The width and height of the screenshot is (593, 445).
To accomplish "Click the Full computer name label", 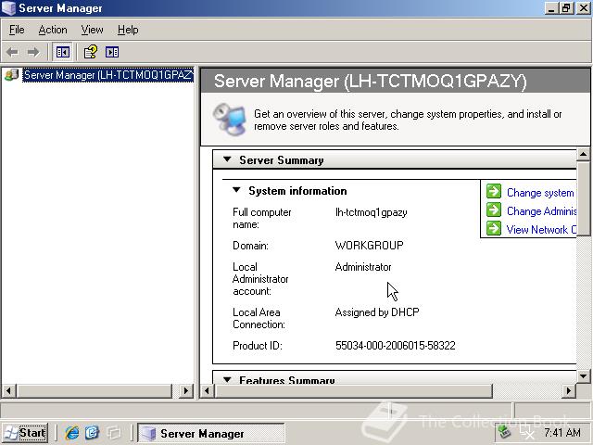I will click(261, 219).
